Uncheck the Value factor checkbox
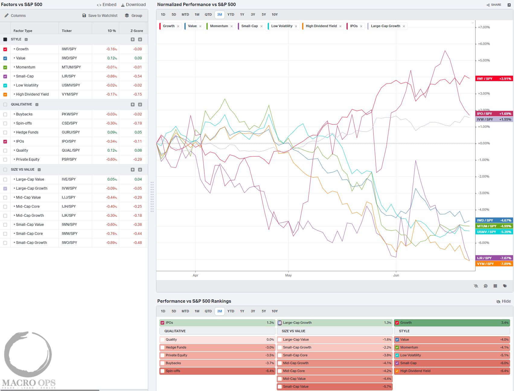This screenshot has height=391, width=514. [5, 58]
